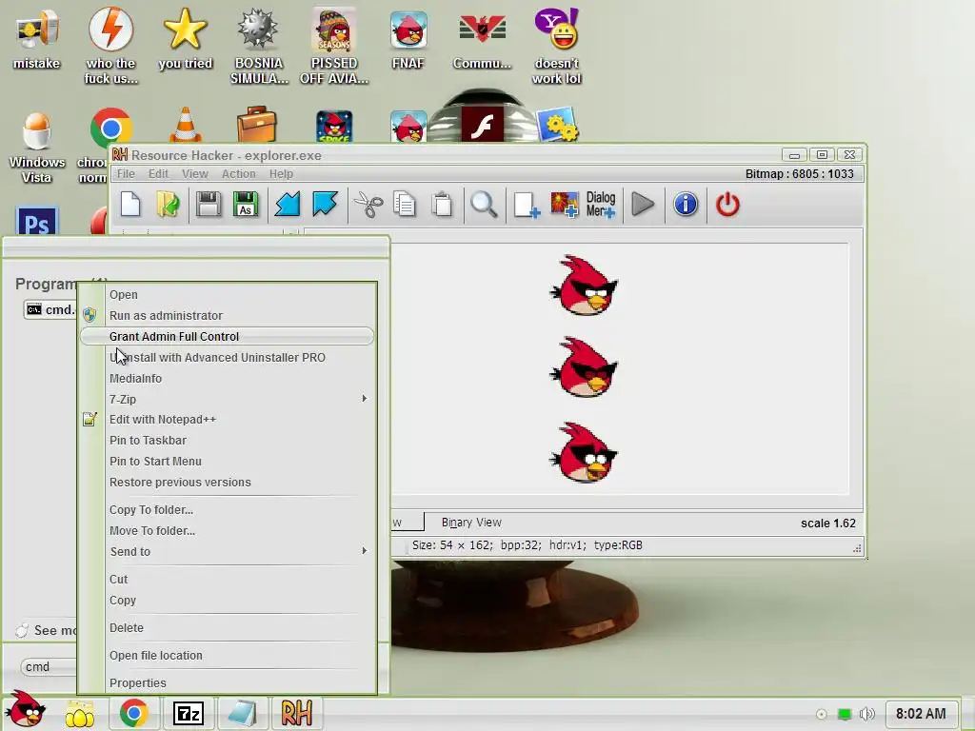The height and width of the screenshot is (731, 975).
Task: Open the Action menu in Resource Hacker
Action: click(x=239, y=174)
